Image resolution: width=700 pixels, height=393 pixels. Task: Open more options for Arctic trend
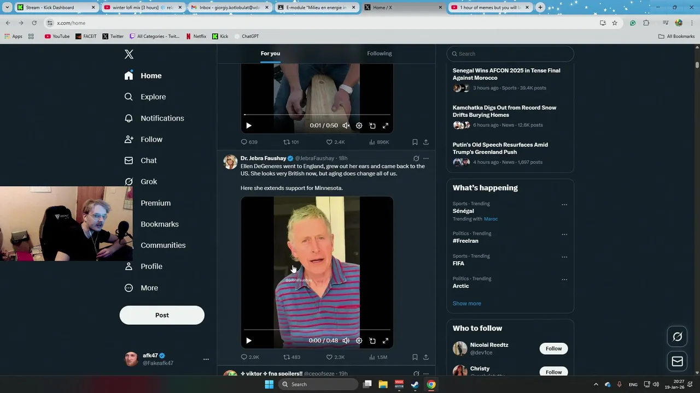coord(564,279)
